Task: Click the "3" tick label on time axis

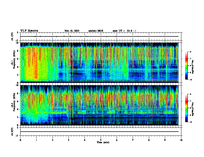Action: pos(69,140)
